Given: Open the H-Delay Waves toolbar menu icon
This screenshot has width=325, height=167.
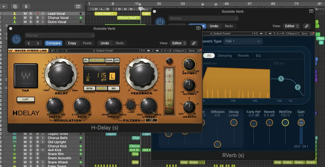Looking at the screenshot, I should [x=200, y=51].
